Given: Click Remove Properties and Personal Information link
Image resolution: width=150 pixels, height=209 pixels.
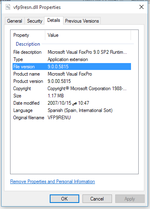Looking at the screenshot, I should (53, 182).
